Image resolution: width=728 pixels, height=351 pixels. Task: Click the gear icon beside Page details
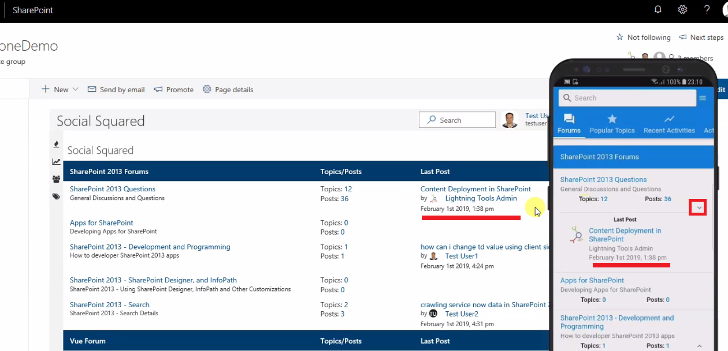207,89
